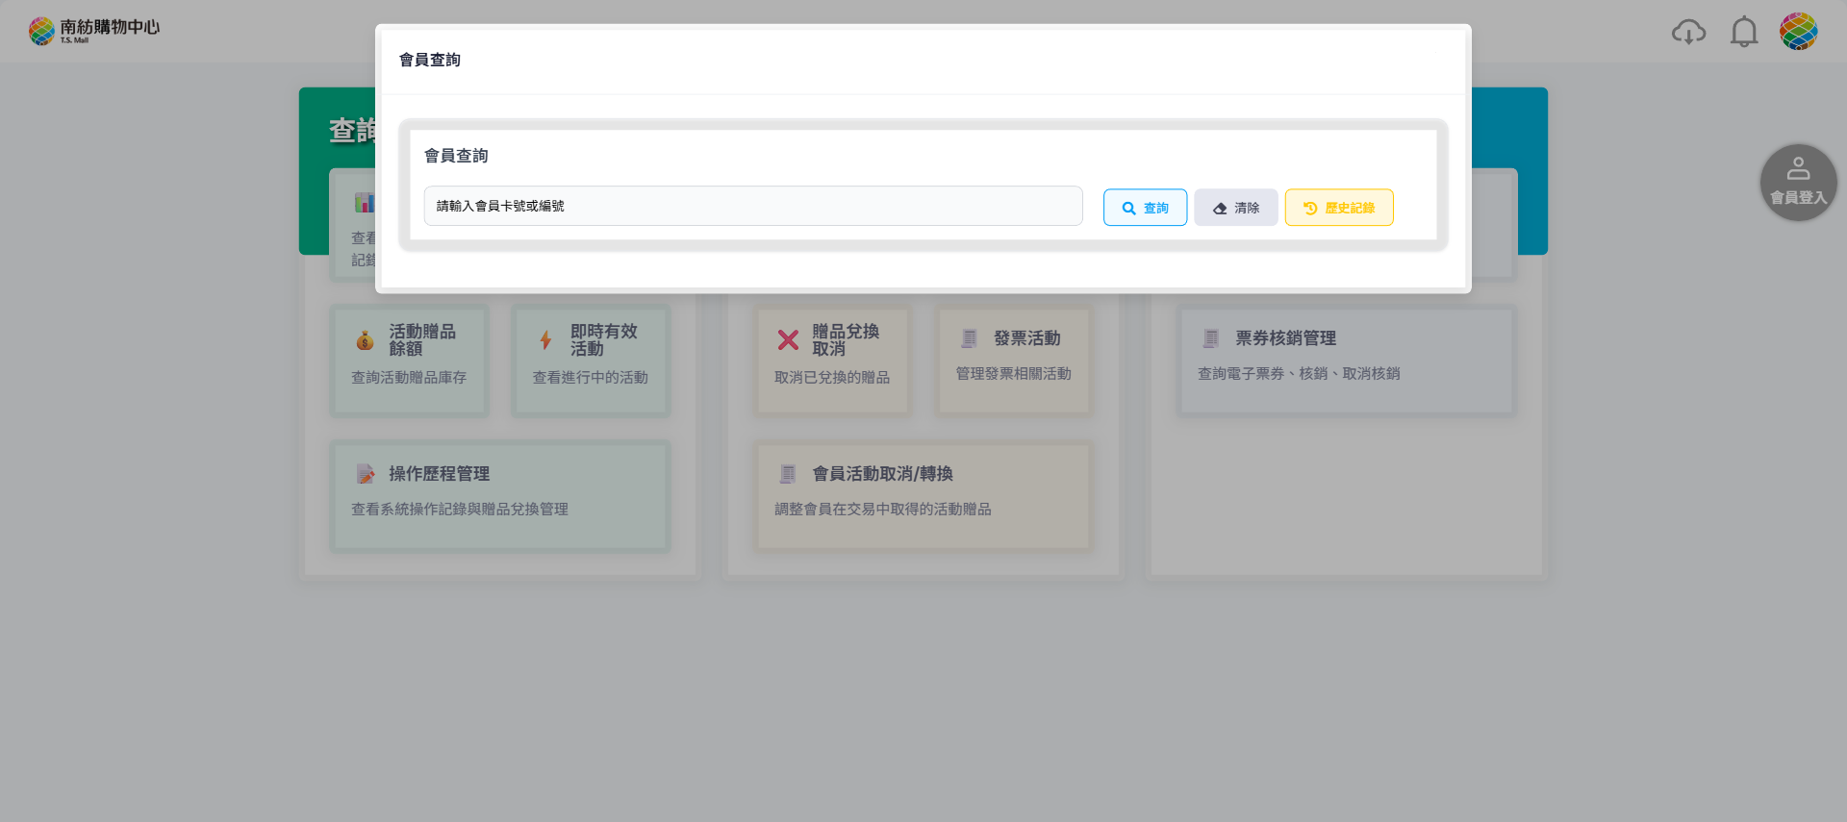Click the money bag icon on 活動贈品餘額

click(365, 340)
